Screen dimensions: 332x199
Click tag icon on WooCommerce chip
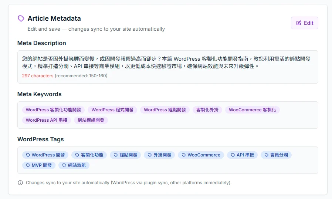pyautogui.click(x=184, y=155)
